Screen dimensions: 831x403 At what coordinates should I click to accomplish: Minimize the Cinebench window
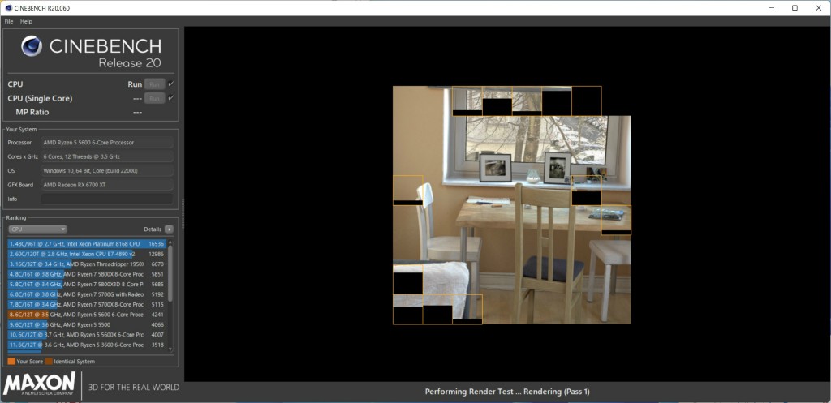pos(771,8)
